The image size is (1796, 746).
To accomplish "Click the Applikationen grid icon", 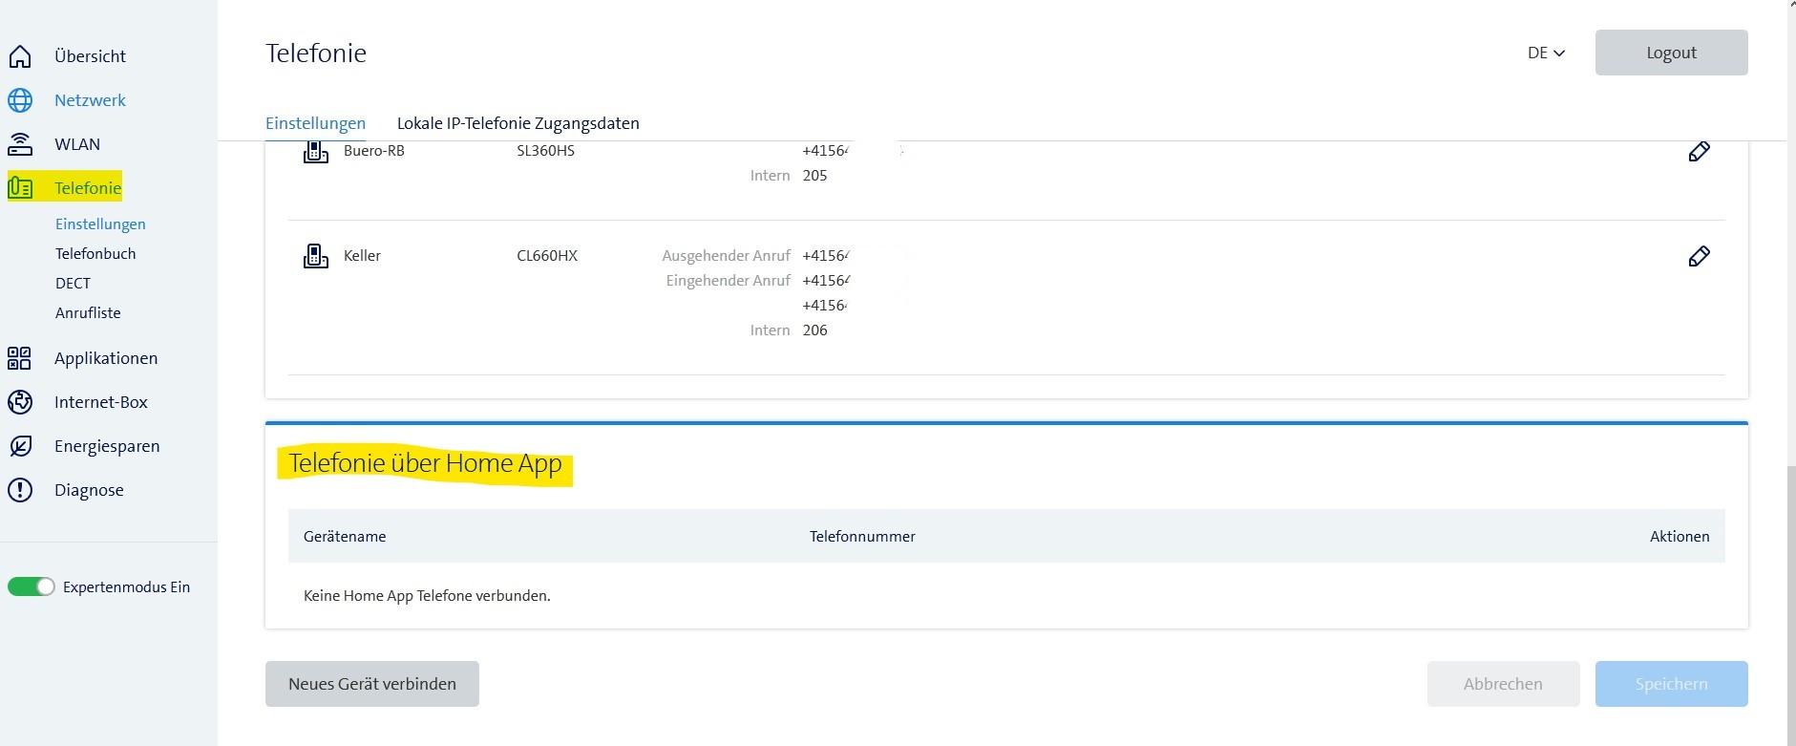I will 20,358.
